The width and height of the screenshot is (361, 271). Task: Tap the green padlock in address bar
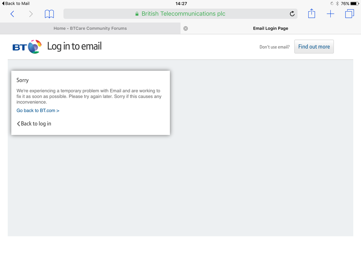click(137, 14)
